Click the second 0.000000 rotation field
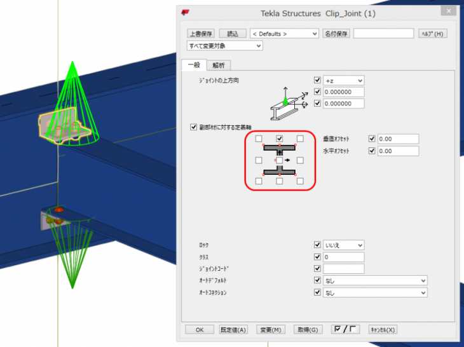 (x=344, y=104)
